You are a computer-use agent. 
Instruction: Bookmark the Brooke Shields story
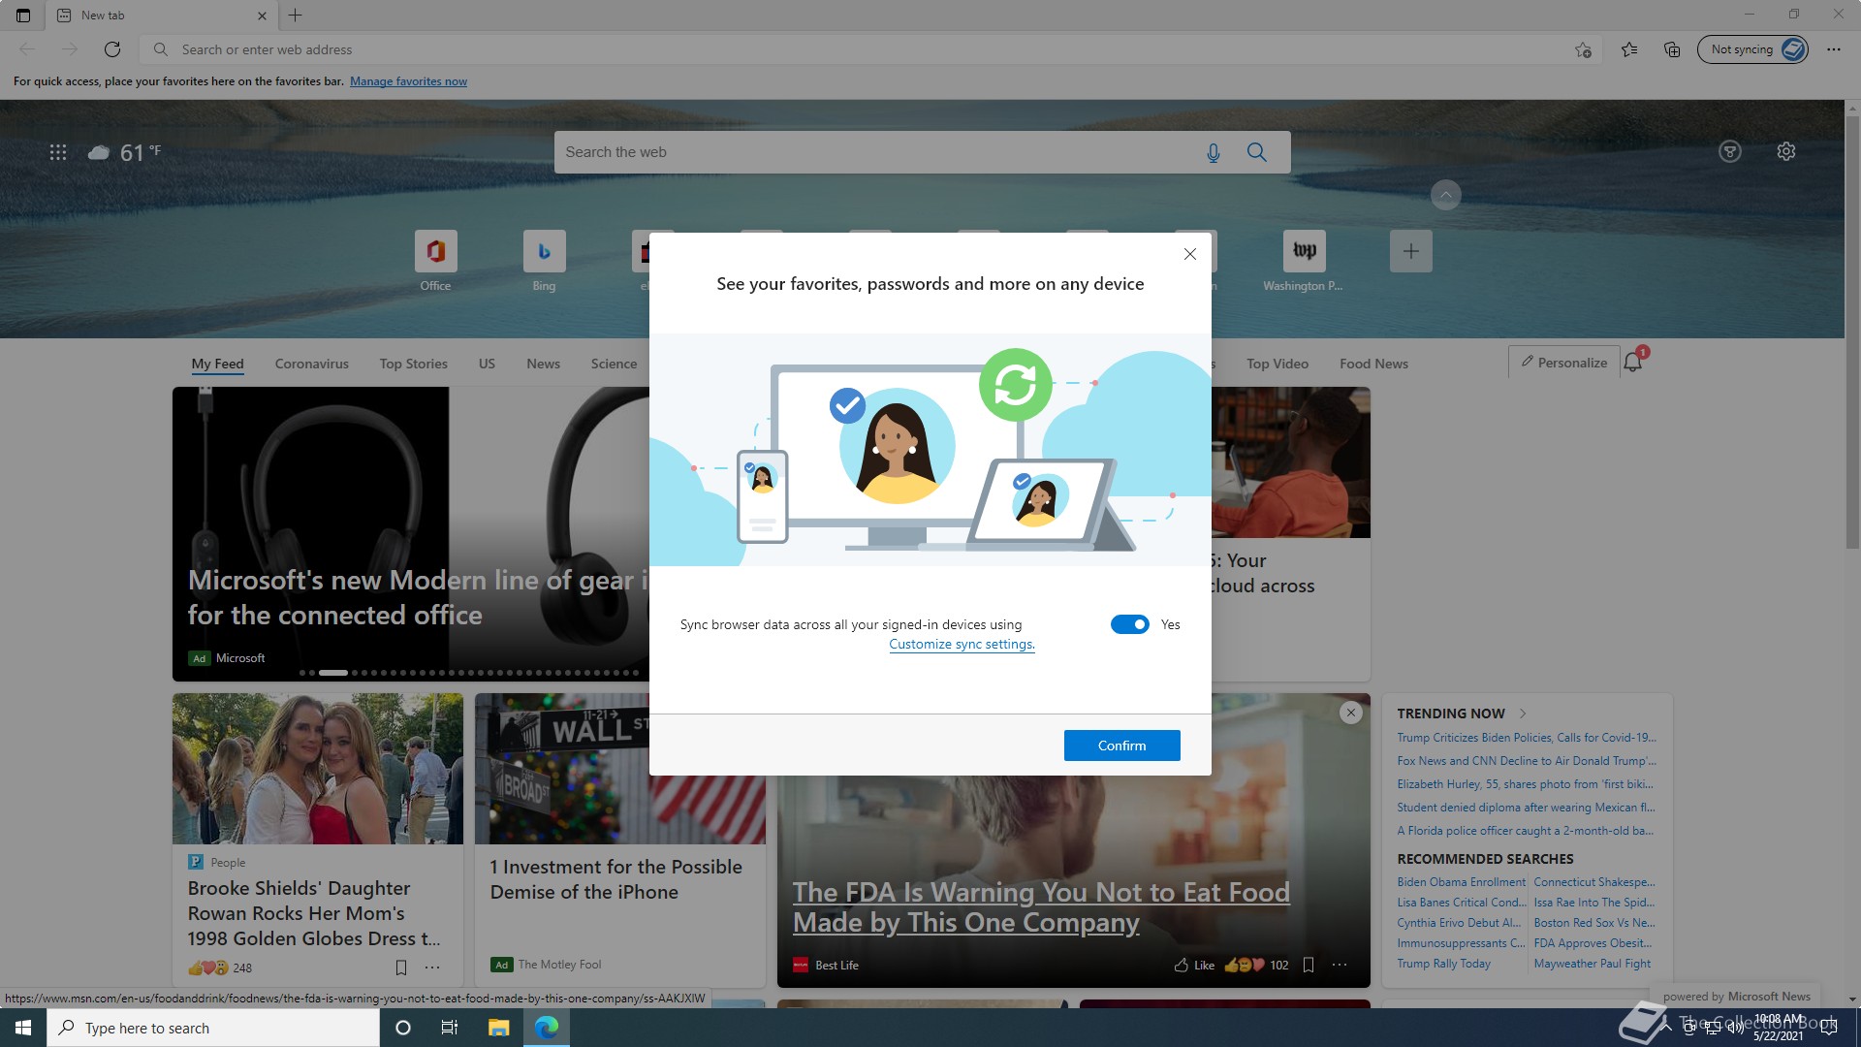(x=401, y=968)
